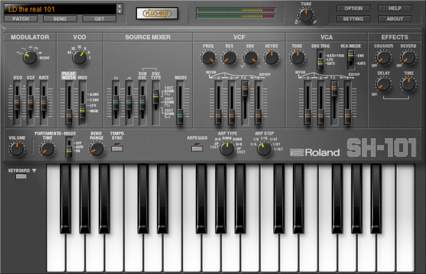Open the PATCH menu
The width and height of the screenshot is (426, 274).
pyautogui.click(x=21, y=19)
